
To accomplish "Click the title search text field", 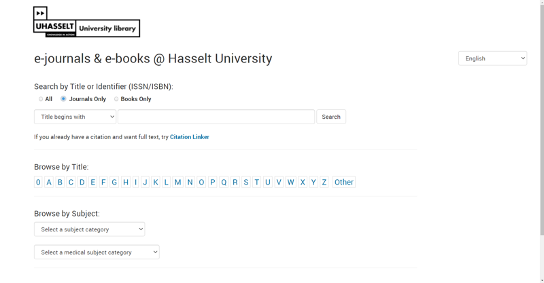I will pyautogui.click(x=216, y=117).
